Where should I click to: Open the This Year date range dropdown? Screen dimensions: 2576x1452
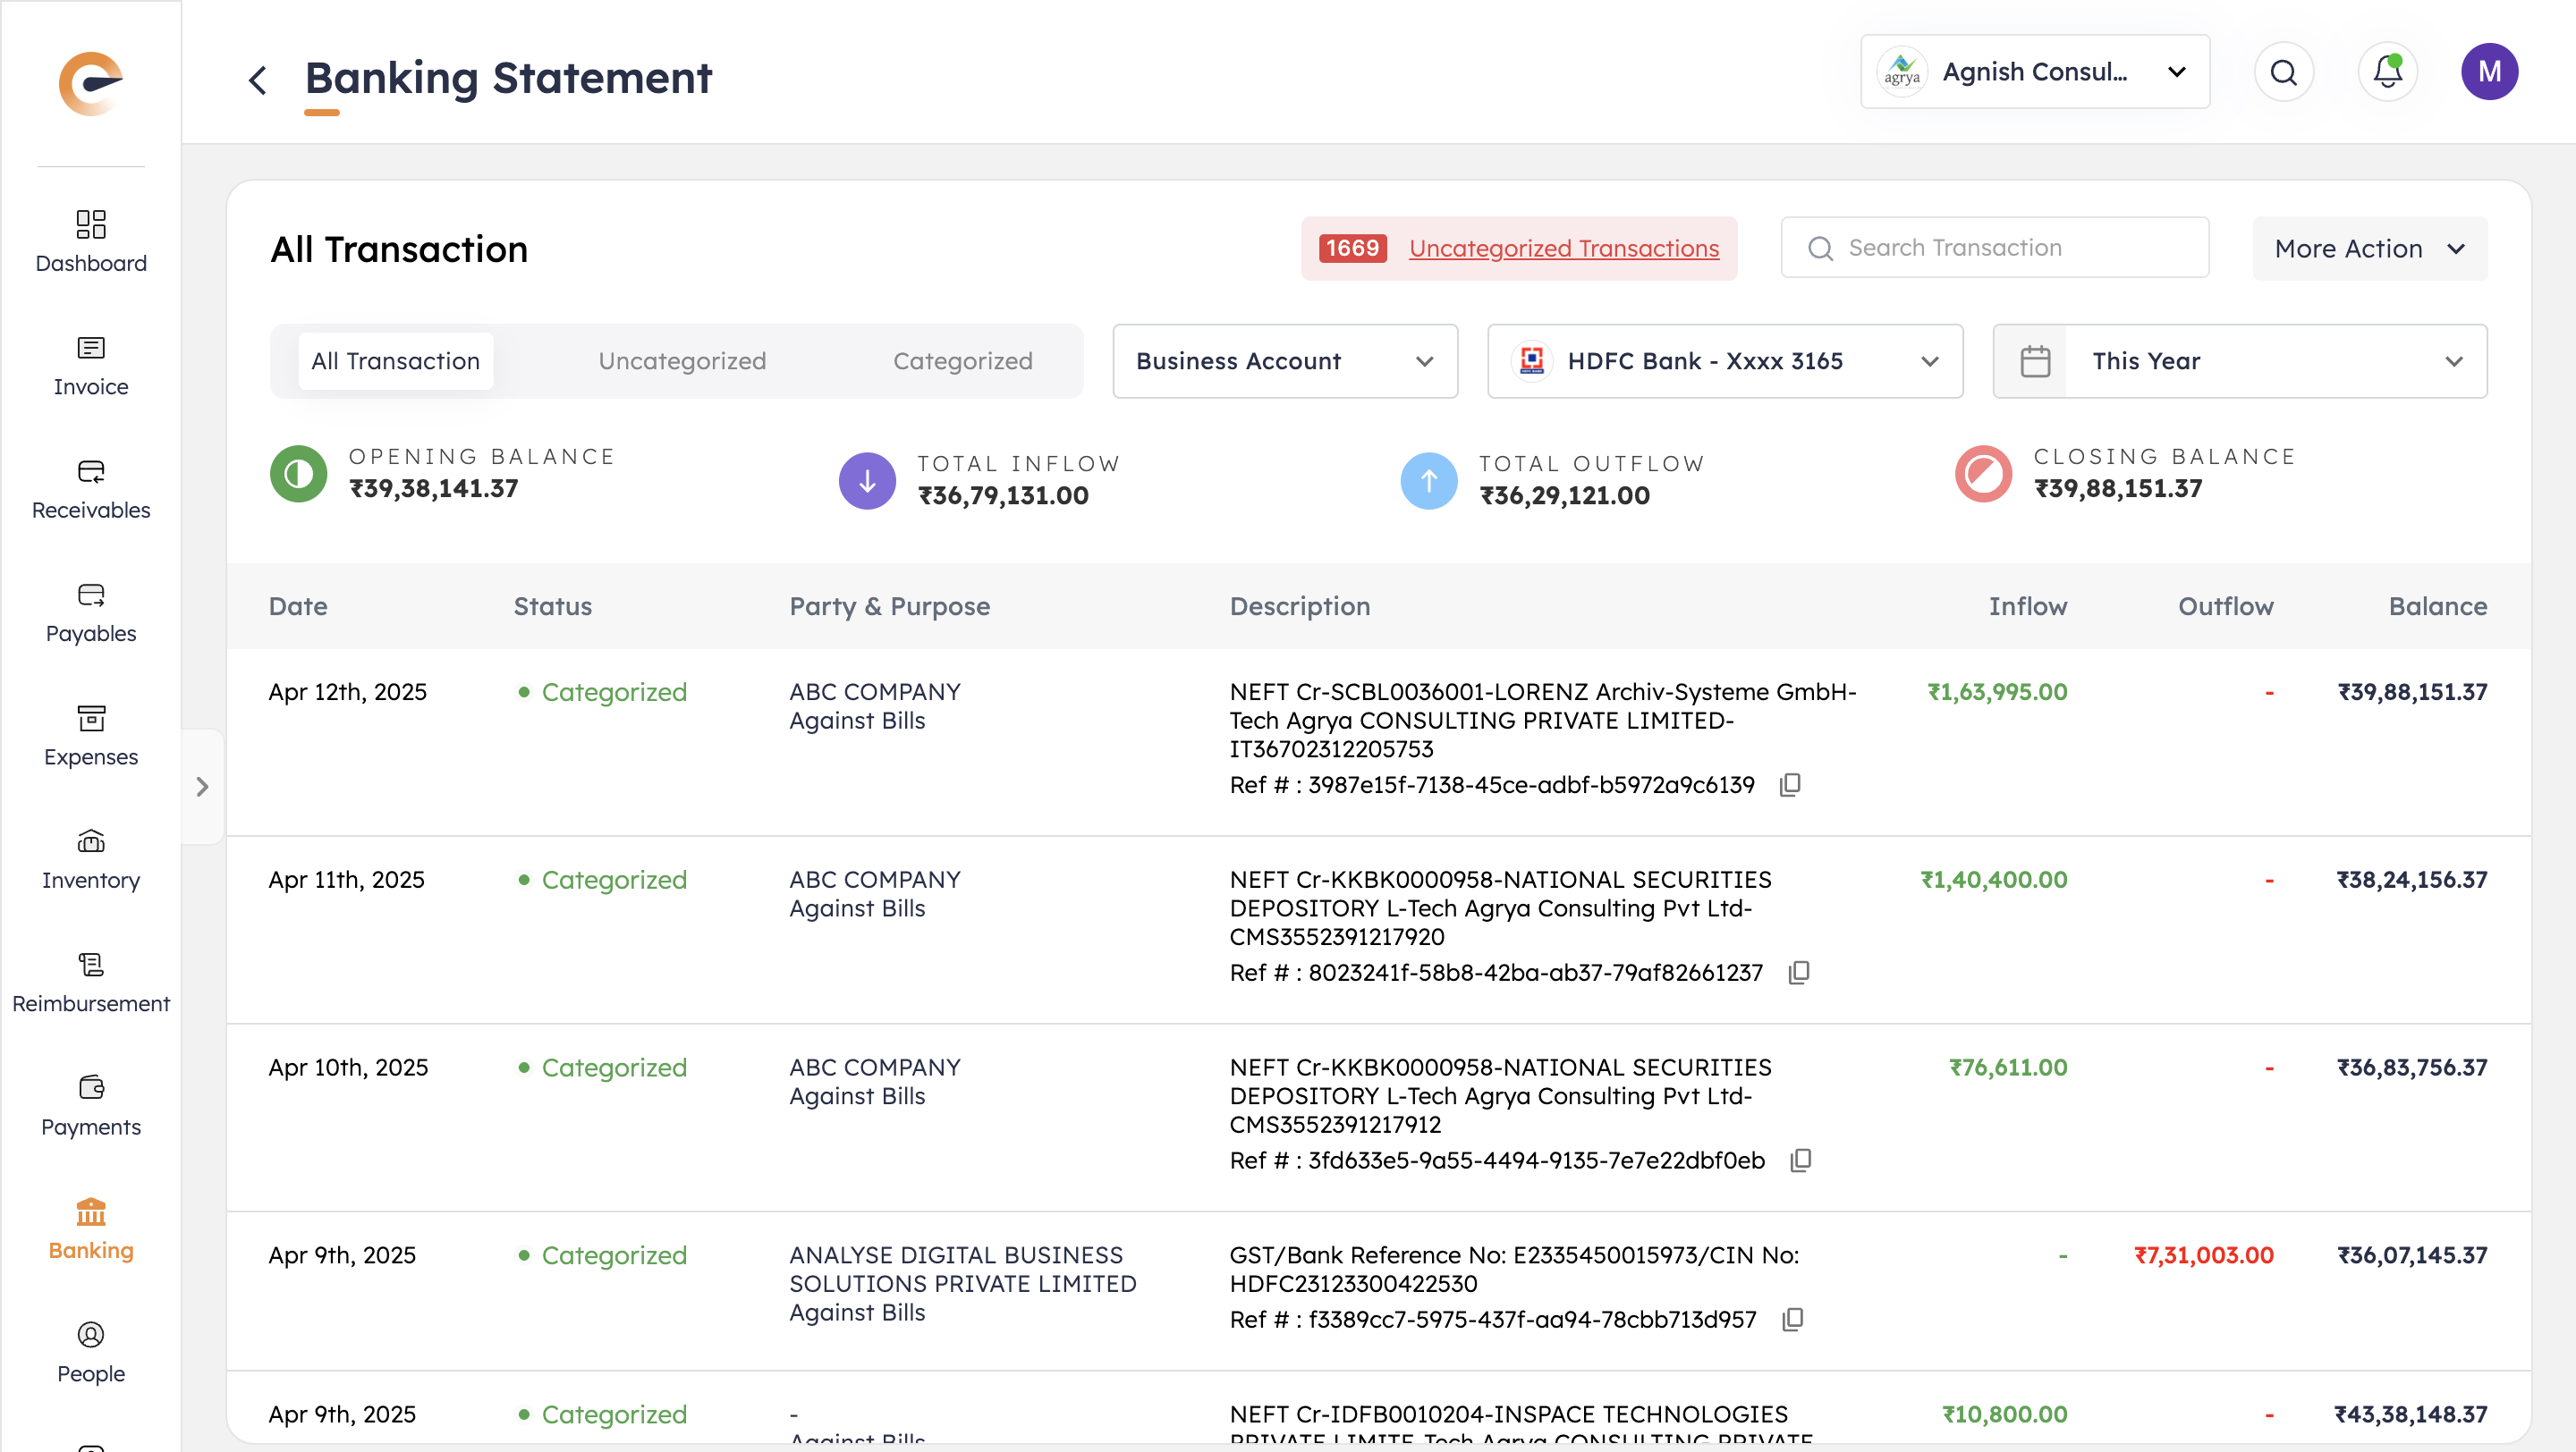click(2239, 360)
